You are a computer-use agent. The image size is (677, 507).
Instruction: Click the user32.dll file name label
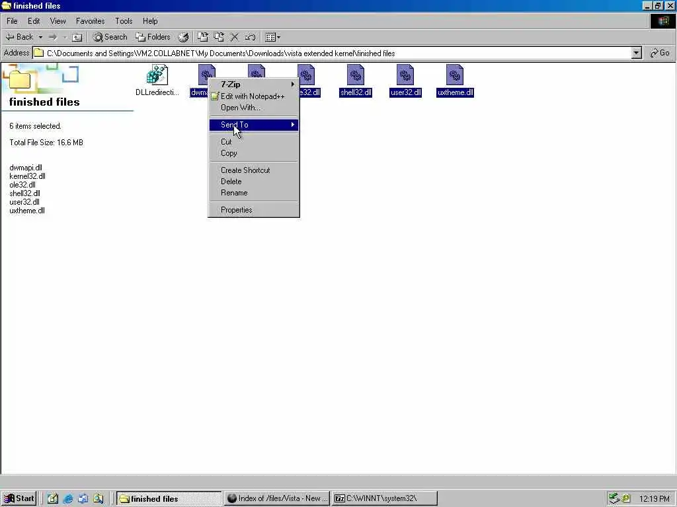(405, 92)
